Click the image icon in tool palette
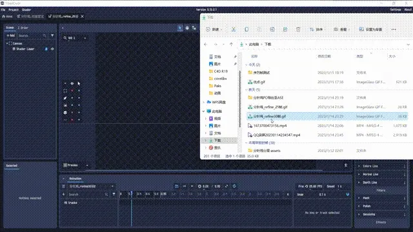Viewport: 413px width, 232px height. [65, 105]
